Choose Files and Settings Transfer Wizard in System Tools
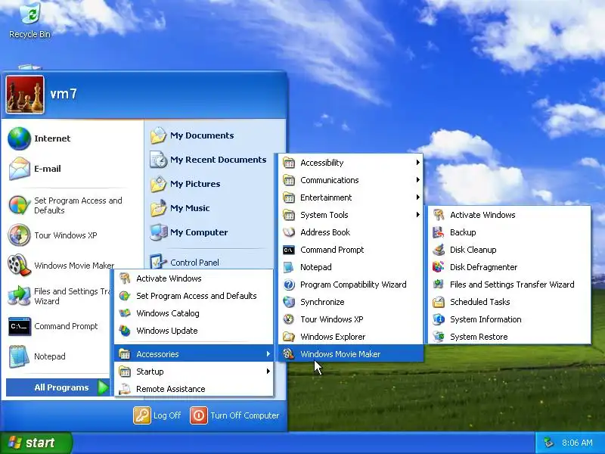 tap(509, 285)
